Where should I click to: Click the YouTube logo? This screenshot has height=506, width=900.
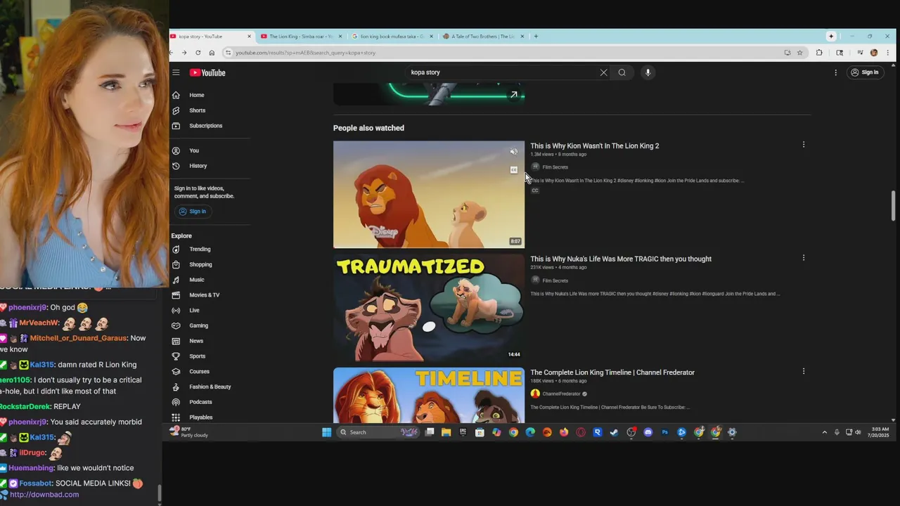click(207, 72)
